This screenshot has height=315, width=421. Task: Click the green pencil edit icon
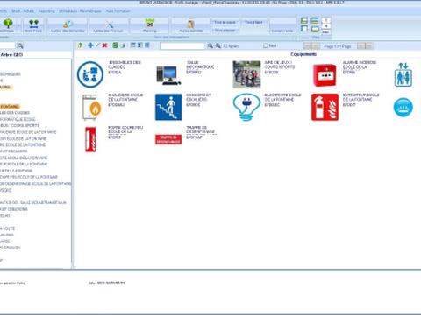click(x=97, y=45)
